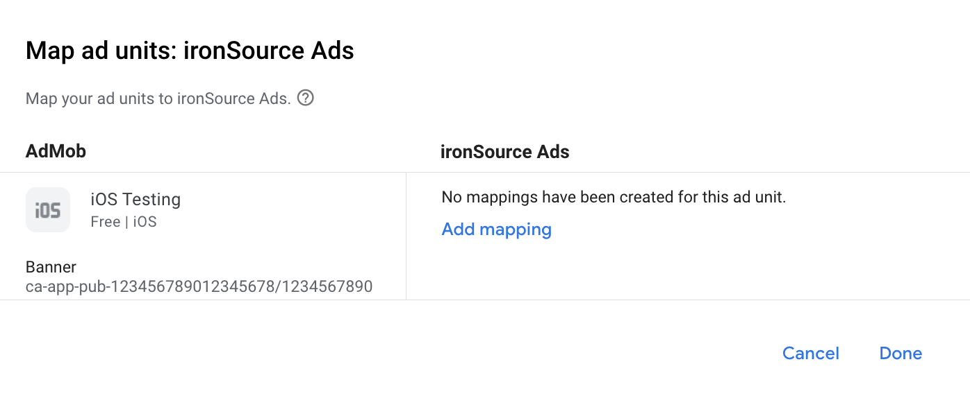Select the iOS Testing app name
The height and width of the screenshot is (398, 970).
(135, 200)
